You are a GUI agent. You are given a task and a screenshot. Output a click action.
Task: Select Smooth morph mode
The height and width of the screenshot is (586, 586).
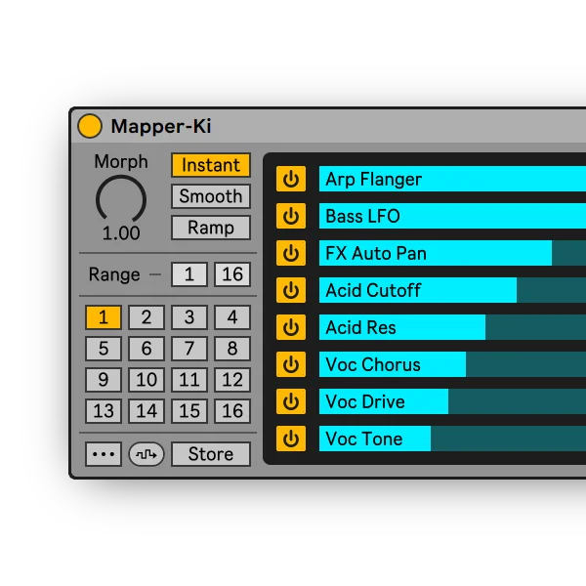pyautogui.click(x=211, y=196)
